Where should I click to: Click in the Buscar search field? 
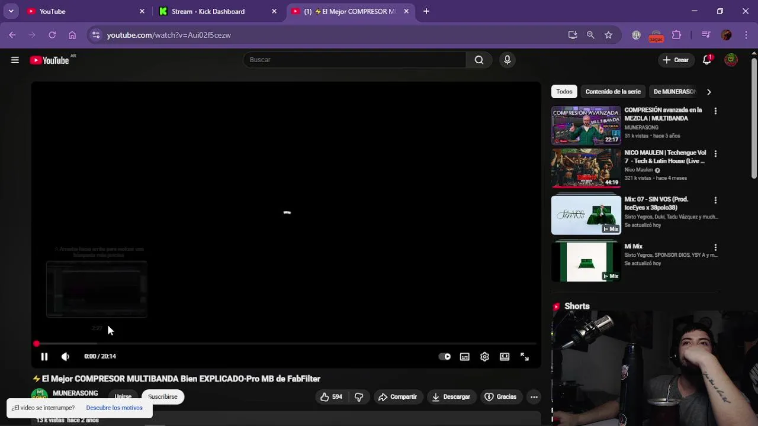[x=354, y=60]
